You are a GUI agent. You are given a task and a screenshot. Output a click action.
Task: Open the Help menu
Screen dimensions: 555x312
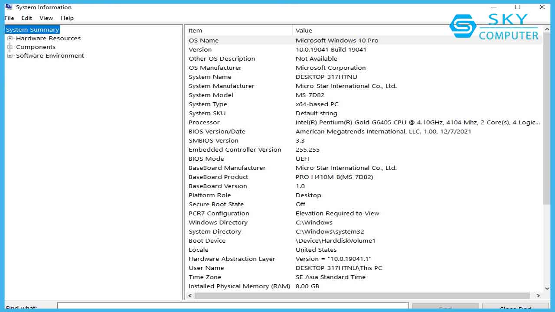coord(67,18)
